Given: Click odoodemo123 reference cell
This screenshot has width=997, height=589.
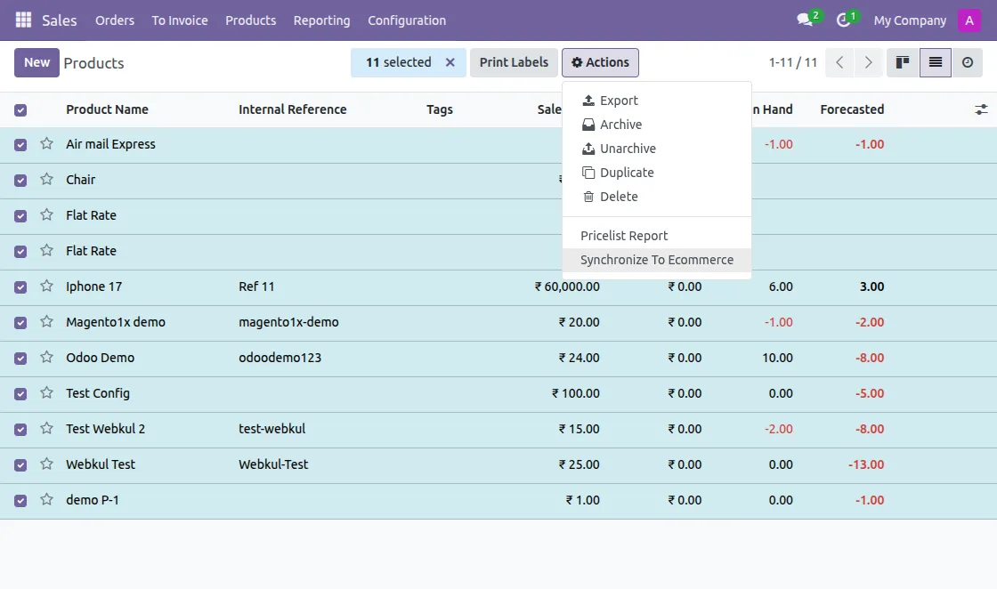Looking at the screenshot, I should pyautogui.click(x=280, y=358).
